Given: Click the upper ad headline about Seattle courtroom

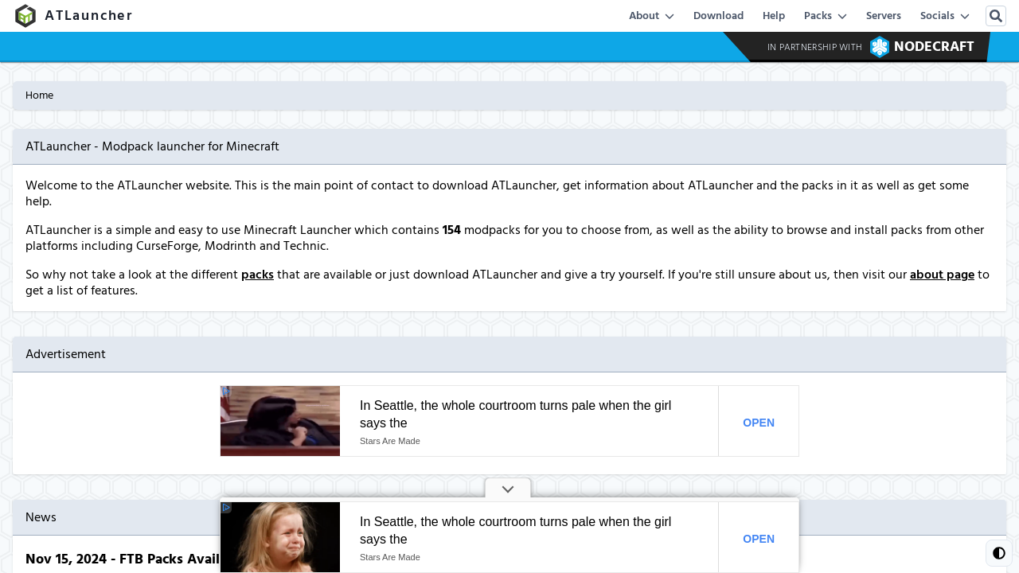Looking at the screenshot, I should click(515, 414).
